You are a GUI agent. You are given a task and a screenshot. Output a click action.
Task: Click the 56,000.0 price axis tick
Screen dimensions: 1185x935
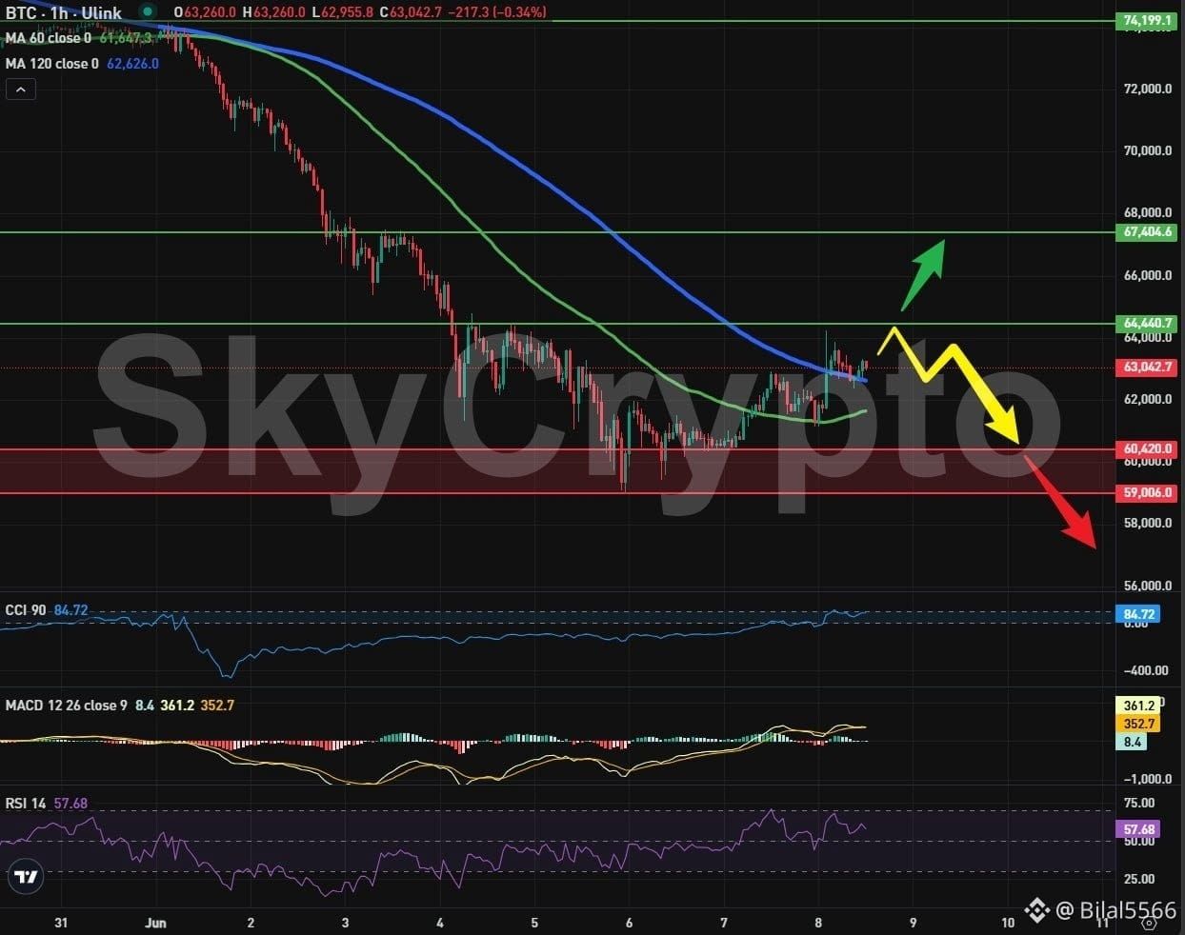[1148, 586]
